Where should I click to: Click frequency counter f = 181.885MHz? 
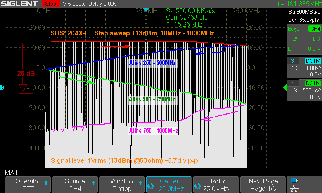click(299, 4)
